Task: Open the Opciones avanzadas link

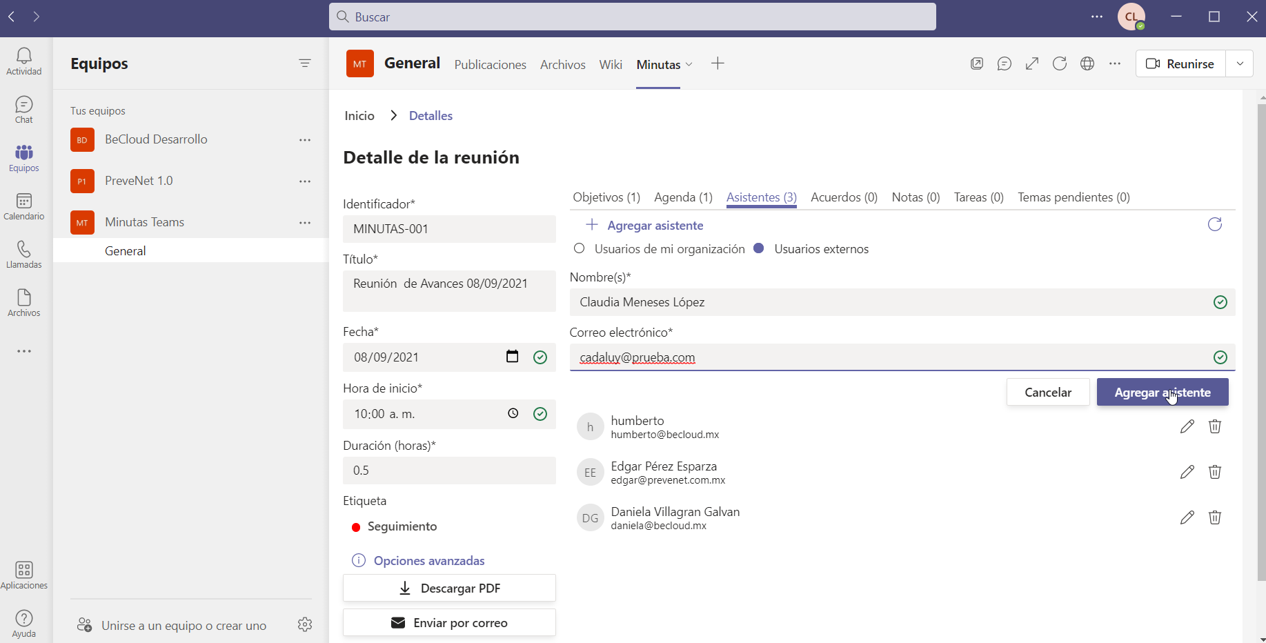Action: pyautogui.click(x=429, y=561)
